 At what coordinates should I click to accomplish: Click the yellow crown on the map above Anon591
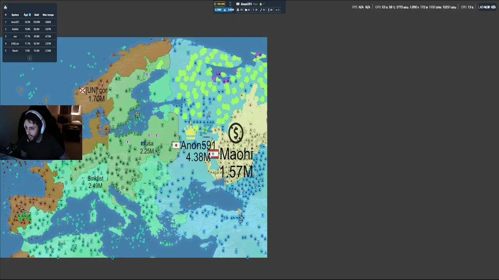pyautogui.click(x=190, y=132)
